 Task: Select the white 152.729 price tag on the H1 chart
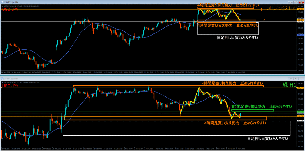click(x=300, y=121)
